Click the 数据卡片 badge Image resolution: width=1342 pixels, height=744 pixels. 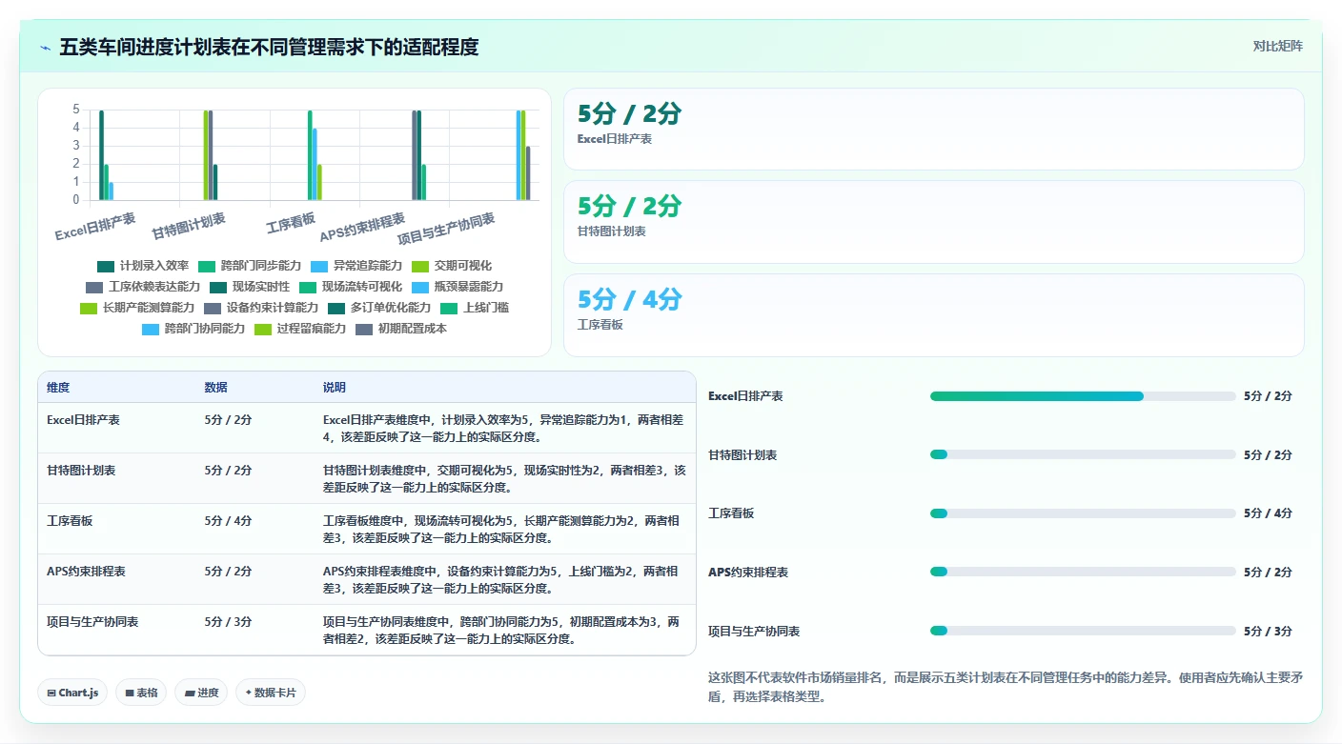point(271,693)
